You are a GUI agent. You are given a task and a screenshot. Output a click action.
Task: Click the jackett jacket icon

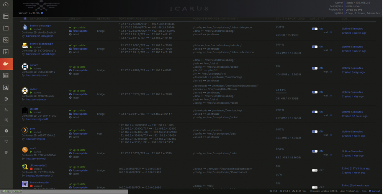pos(25,110)
